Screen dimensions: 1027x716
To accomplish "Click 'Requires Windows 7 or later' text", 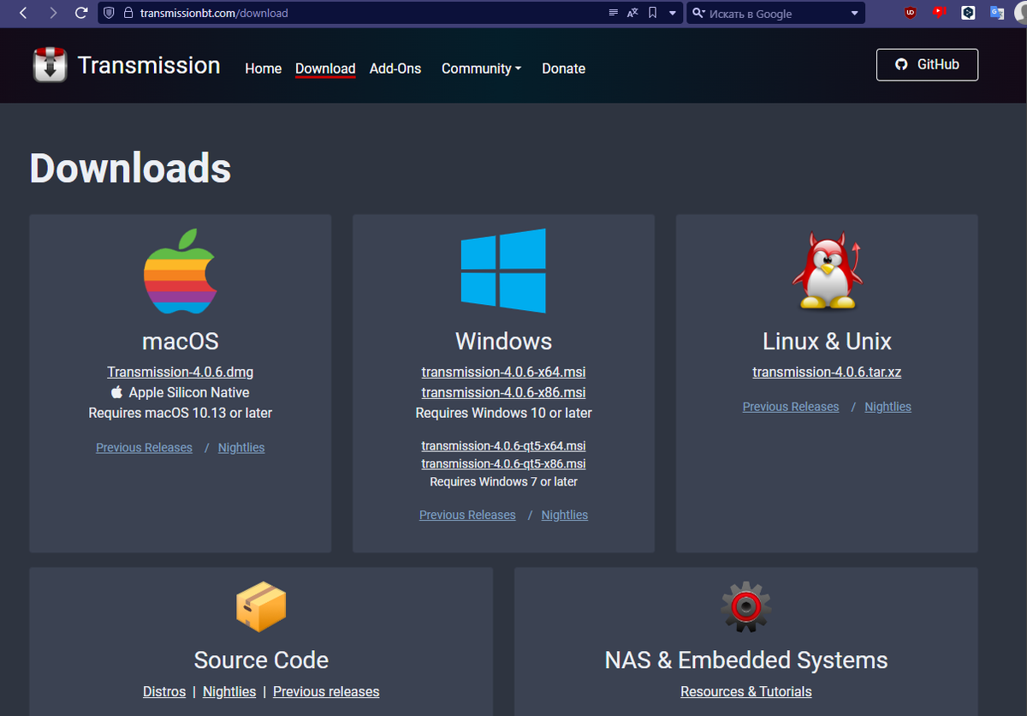I will coord(503,482).
